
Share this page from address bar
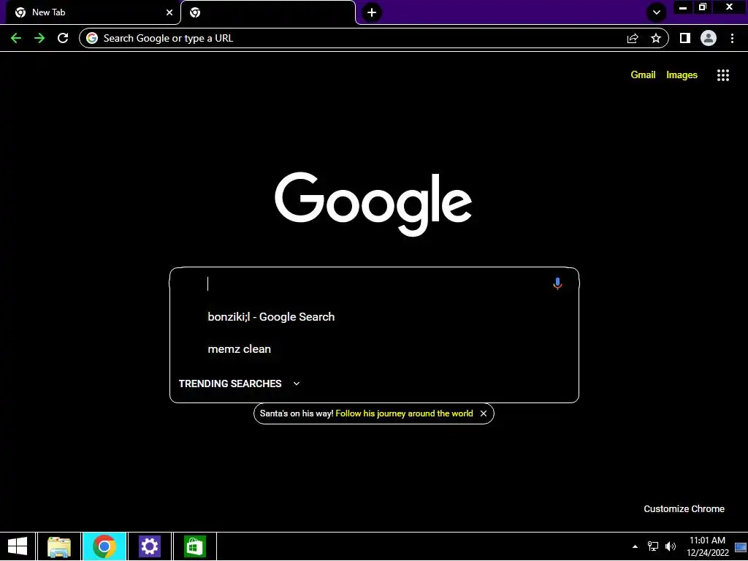coord(633,38)
